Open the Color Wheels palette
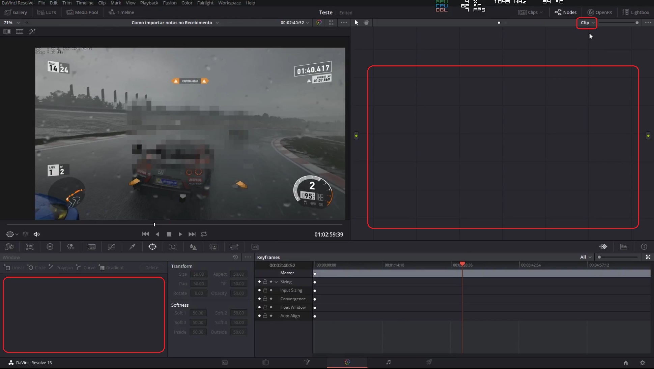This screenshot has height=369, width=654. [x=50, y=247]
